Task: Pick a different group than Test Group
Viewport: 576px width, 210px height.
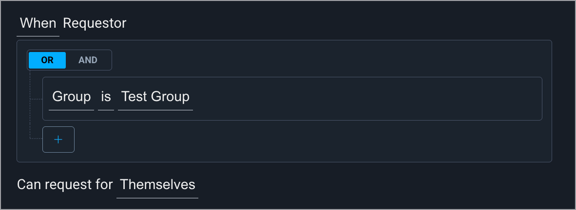Action: click(155, 97)
